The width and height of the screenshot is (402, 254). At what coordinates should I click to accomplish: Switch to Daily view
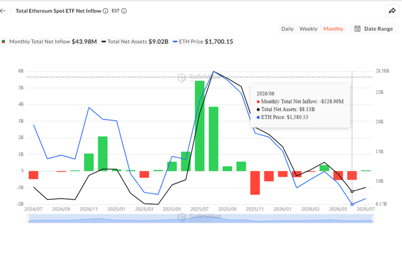coord(287,29)
